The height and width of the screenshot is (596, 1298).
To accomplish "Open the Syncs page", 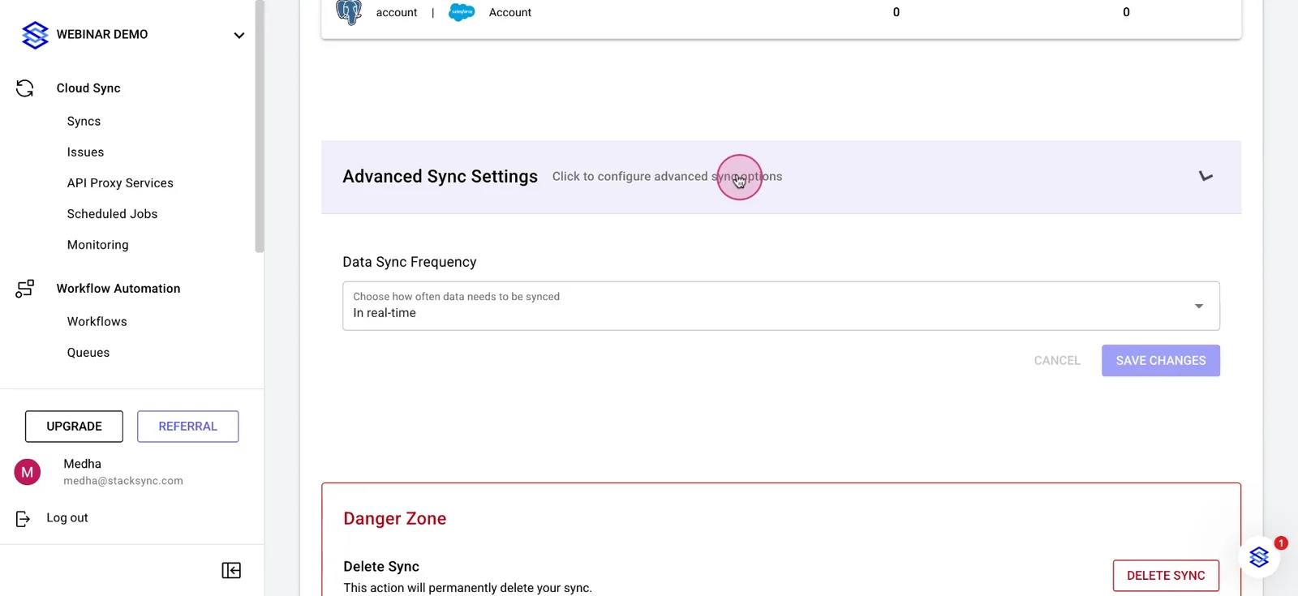I will [x=84, y=122].
